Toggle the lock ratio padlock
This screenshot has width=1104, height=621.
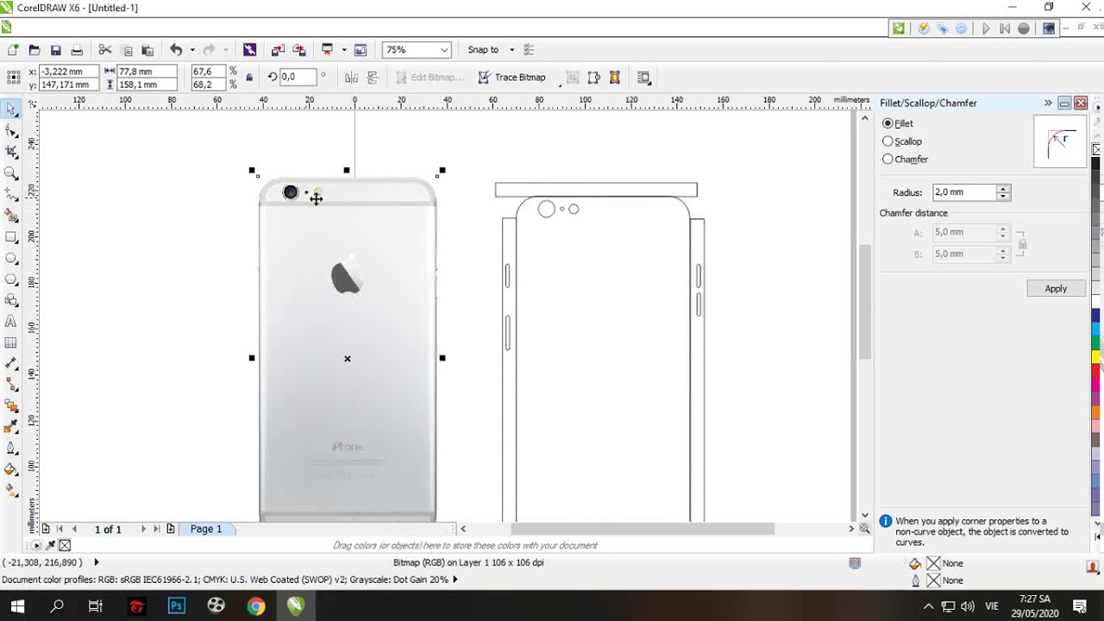[x=249, y=78]
